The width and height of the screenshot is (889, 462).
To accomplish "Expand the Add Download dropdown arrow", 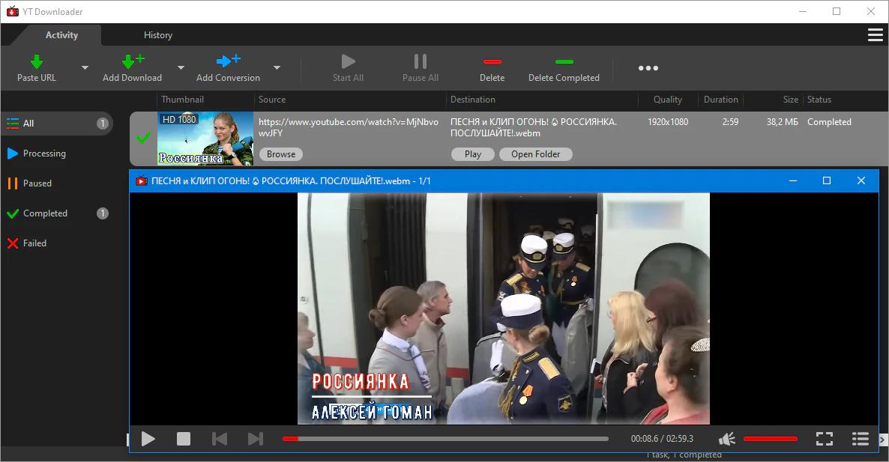I will click(181, 68).
